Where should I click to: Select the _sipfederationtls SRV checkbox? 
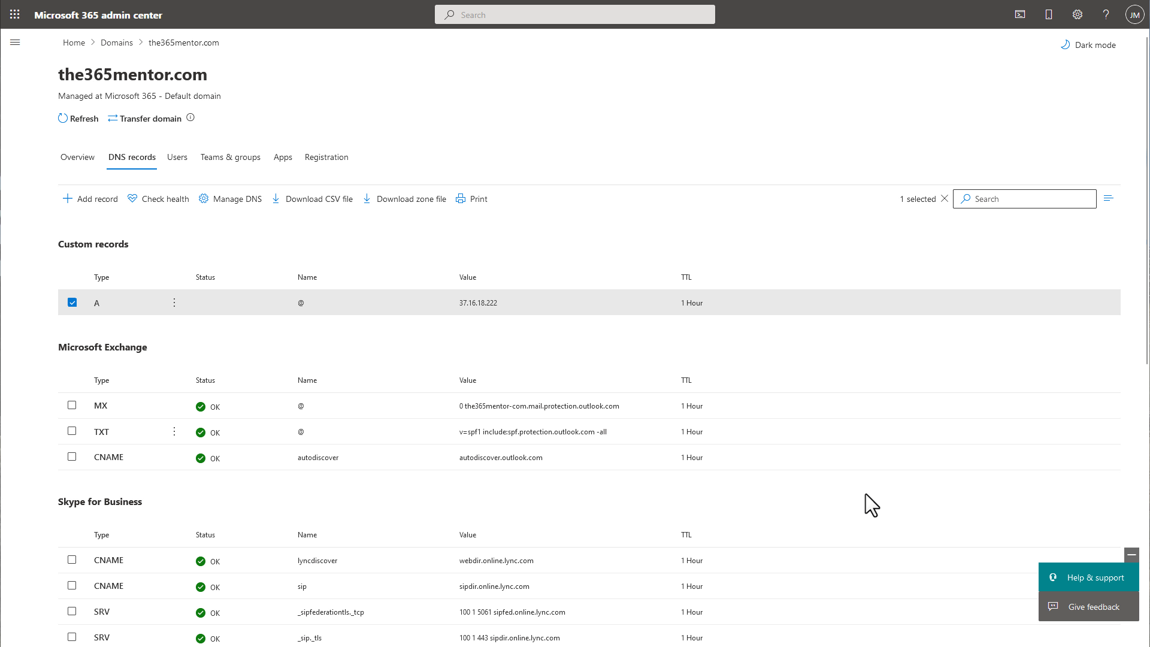(72, 611)
